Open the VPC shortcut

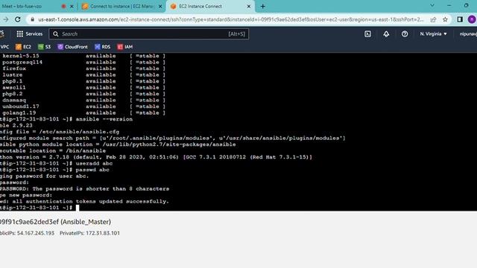[x=4, y=47]
